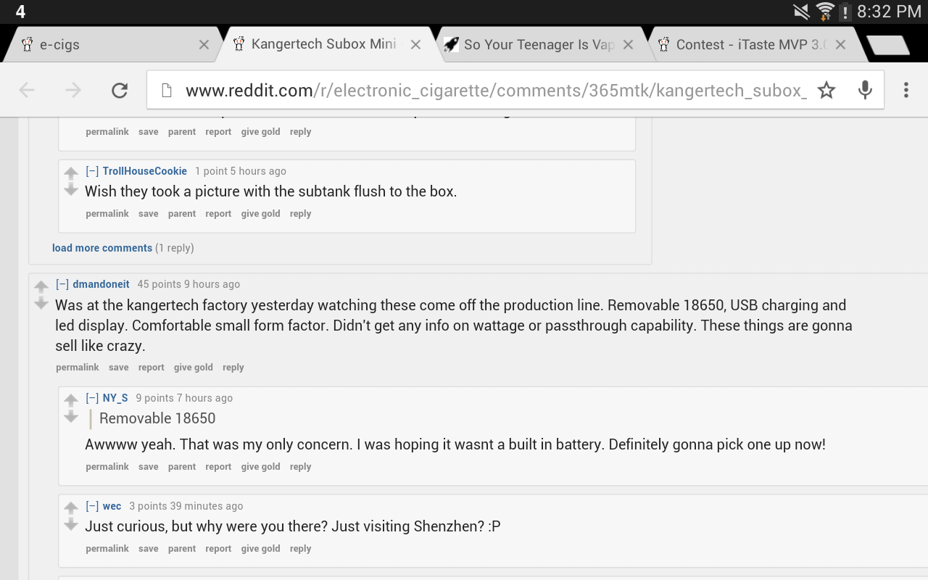The image size is (928, 580).
Task: Downvote the wec comment
Action: pos(70,525)
